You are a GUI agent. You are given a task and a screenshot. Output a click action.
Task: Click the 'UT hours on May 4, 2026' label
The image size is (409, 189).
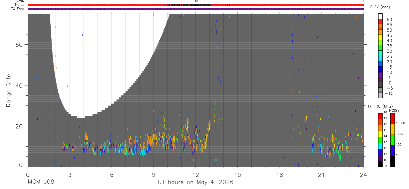click(x=196, y=182)
